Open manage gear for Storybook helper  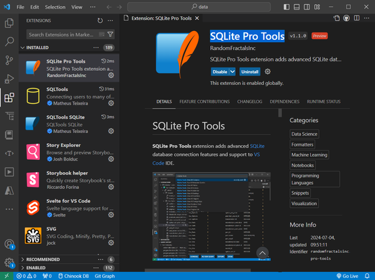(x=111, y=187)
